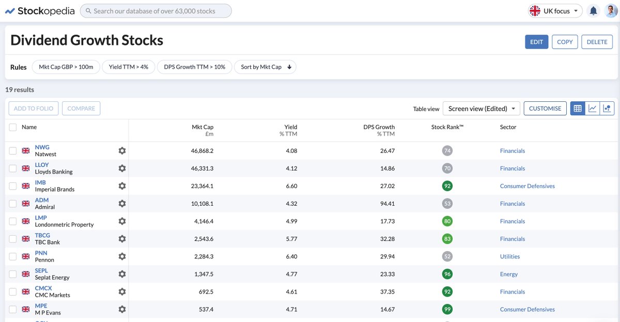The image size is (620, 322).
Task: Open gear settings for Pennon row
Action: 122,256
